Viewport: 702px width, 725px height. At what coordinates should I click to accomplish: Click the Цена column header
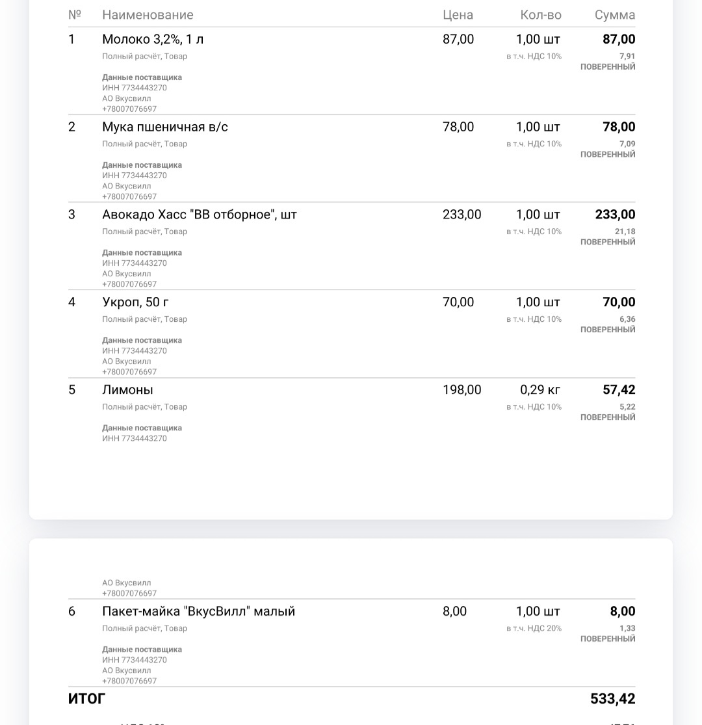click(458, 15)
